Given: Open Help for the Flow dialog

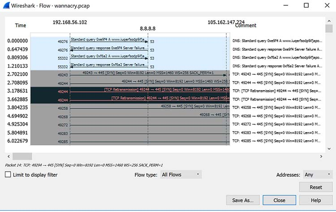Looking at the screenshot, I should pyautogui.click(x=316, y=200).
